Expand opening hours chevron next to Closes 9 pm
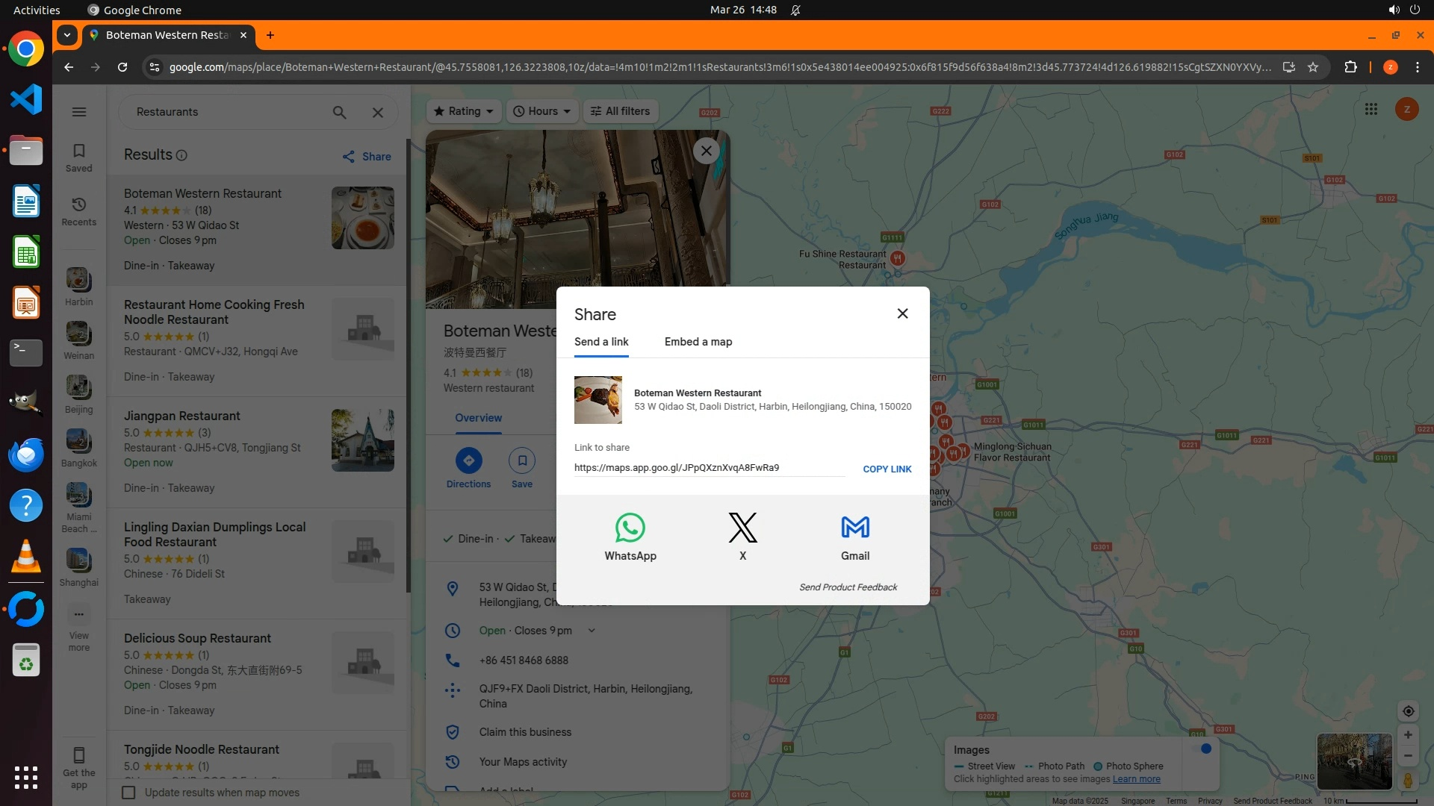1434x806 pixels. (x=592, y=631)
